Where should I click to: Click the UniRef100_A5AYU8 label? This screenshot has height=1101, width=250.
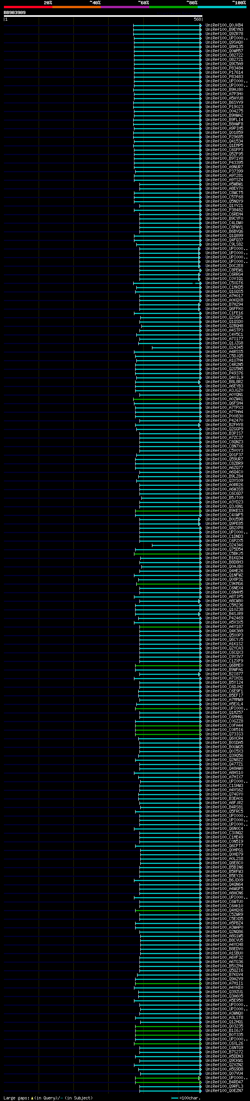pos(224,98)
